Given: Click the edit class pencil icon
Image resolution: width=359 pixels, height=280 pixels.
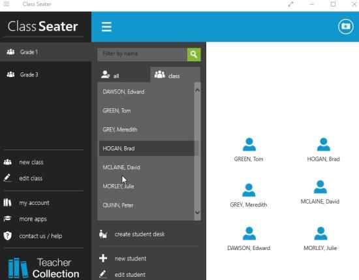Looking at the screenshot, I should click(7, 178).
